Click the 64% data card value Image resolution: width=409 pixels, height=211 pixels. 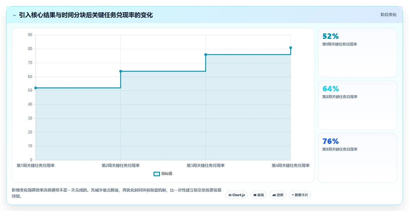tap(331, 89)
